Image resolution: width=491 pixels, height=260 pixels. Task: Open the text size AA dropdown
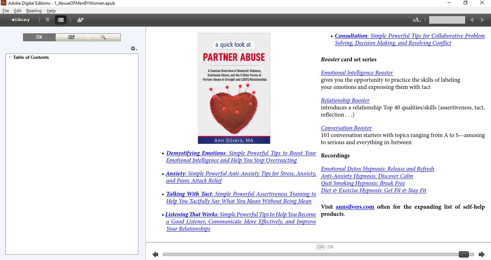[x=417, y=20]
